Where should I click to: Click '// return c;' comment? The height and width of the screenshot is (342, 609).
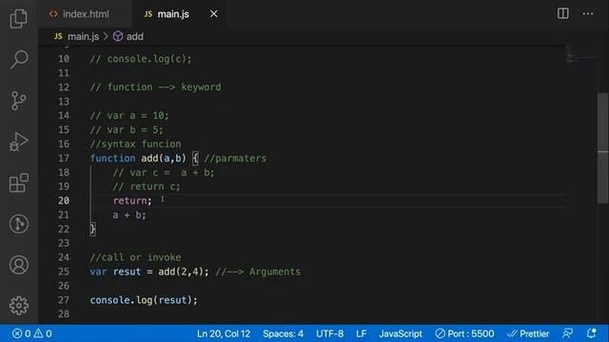pos(147,186)
